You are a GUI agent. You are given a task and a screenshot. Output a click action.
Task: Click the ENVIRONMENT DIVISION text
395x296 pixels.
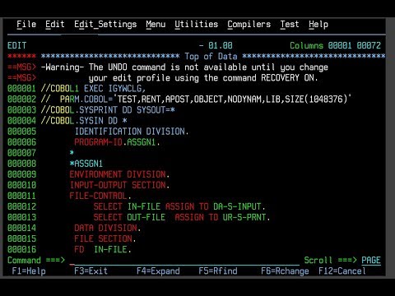[x=119, y=174]
